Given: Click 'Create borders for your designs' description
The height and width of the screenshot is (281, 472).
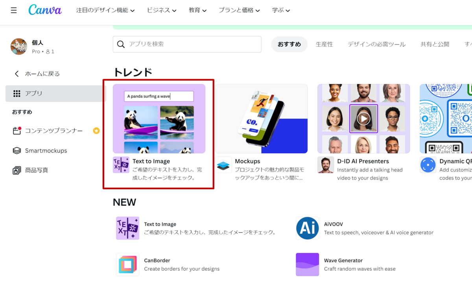Looking at the screenshot, I should [x=182, y=269].
